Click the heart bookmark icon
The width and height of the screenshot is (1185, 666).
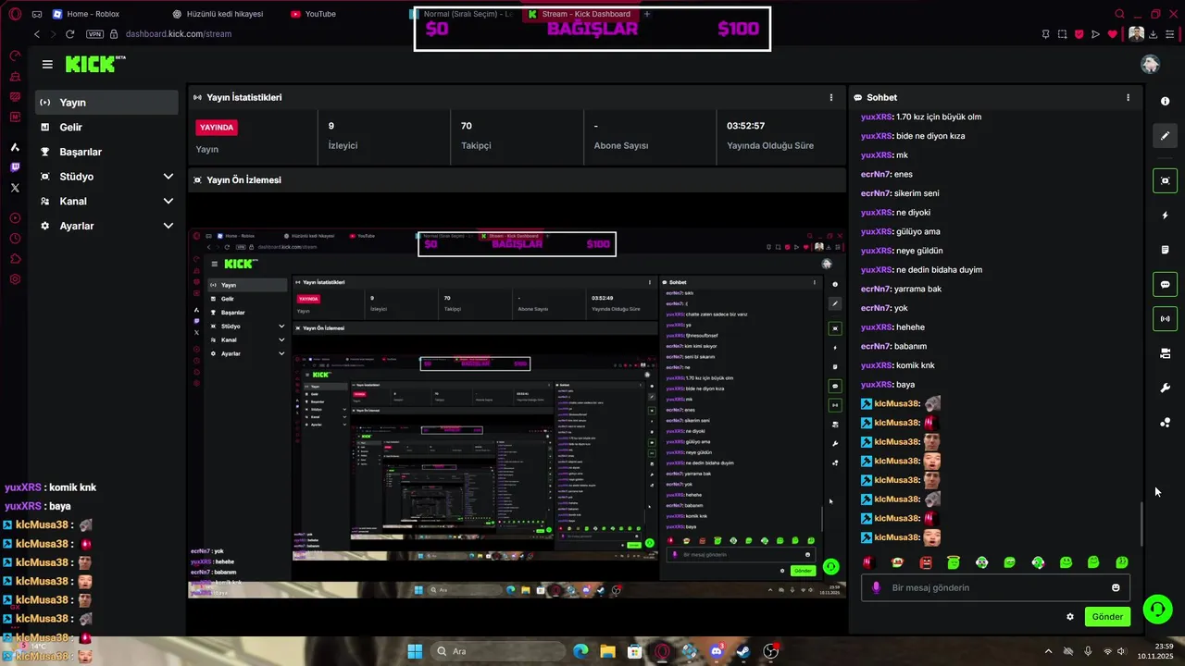coord(1112,34)
